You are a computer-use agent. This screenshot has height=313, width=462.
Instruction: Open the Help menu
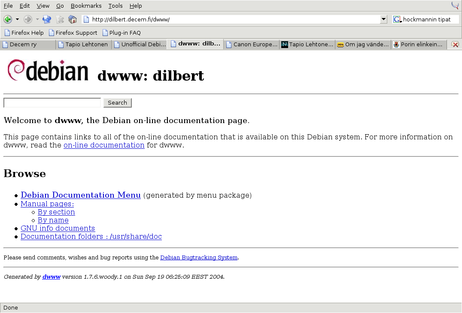tap(136, 6)
